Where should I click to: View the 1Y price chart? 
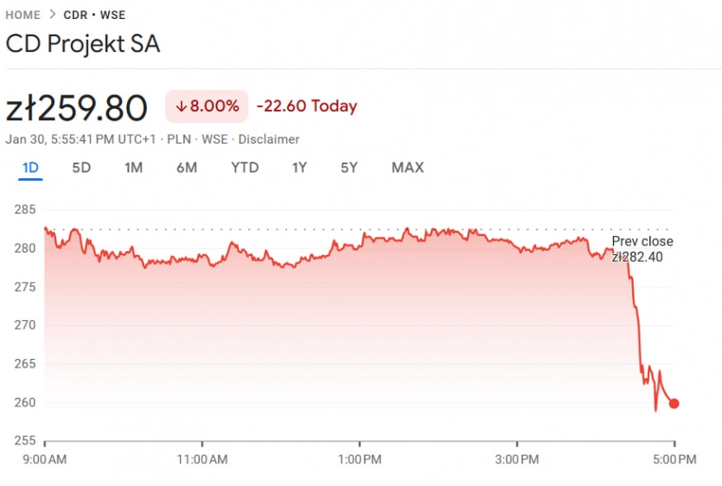pyautogui.click(x=299, y=167)
